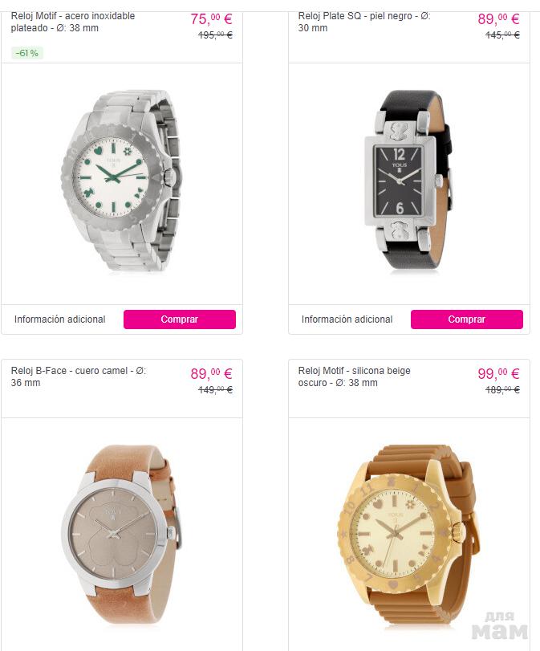Viewport: 540px width, 651px height.
Task: Select the Reloj Motif silicona beige title
Action: pos(354,376)
